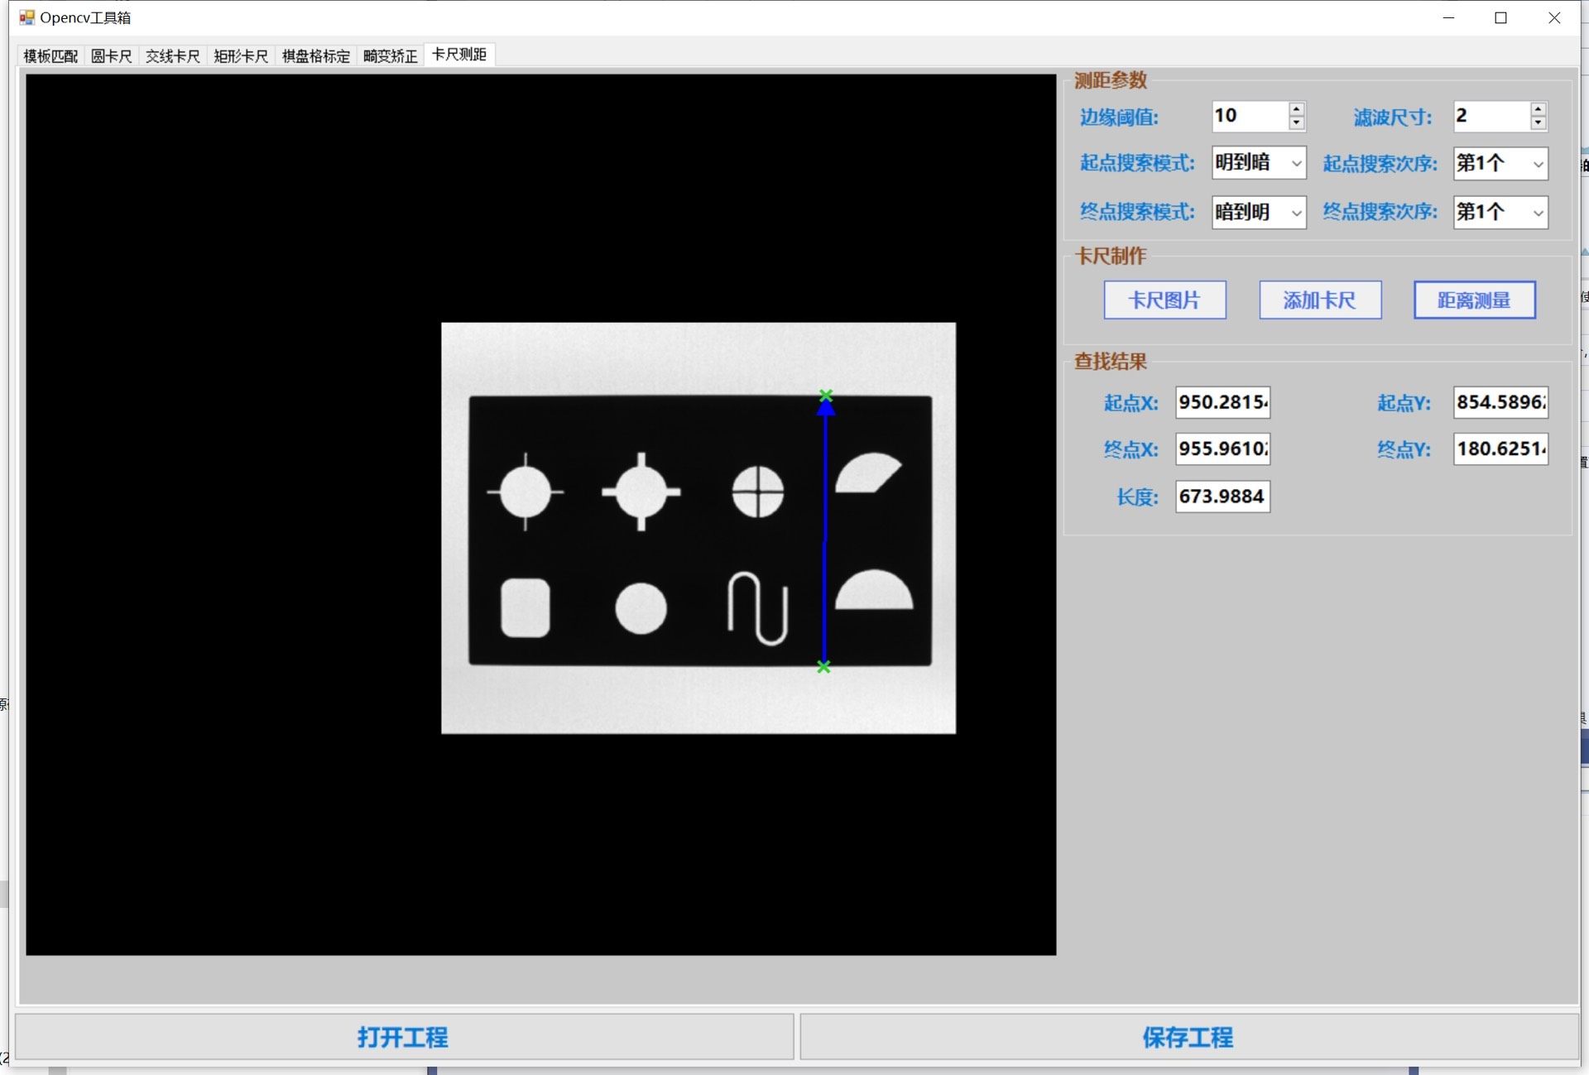Image resolution: width=1589 pixels, height=1075 pixels.
Task: Click the 打开工程 button
Action: coord(404,1037)
